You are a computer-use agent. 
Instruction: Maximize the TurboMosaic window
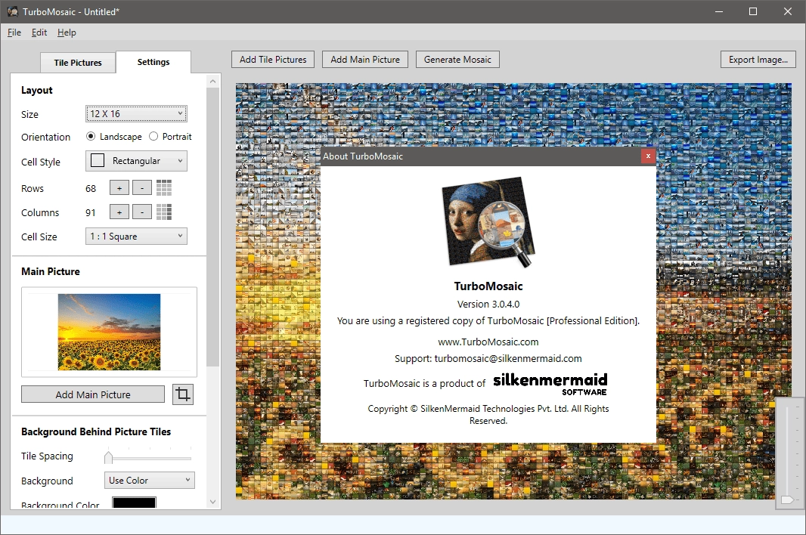(753, 11)
